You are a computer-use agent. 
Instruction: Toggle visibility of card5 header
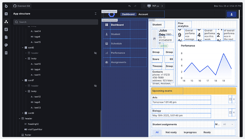(x=95, y=53)
